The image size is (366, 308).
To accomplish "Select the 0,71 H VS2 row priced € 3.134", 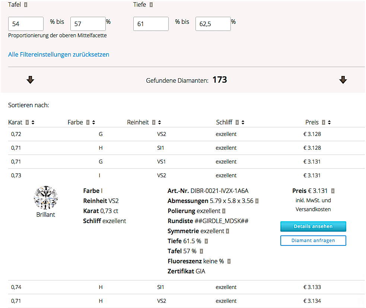I will 186,301.
